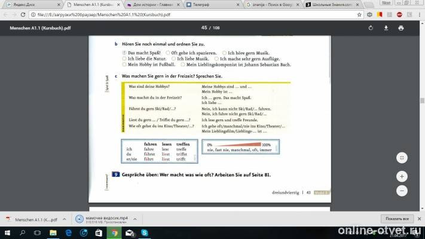Close the downloads bar
The image size is (425, 239).
(419, 219)
